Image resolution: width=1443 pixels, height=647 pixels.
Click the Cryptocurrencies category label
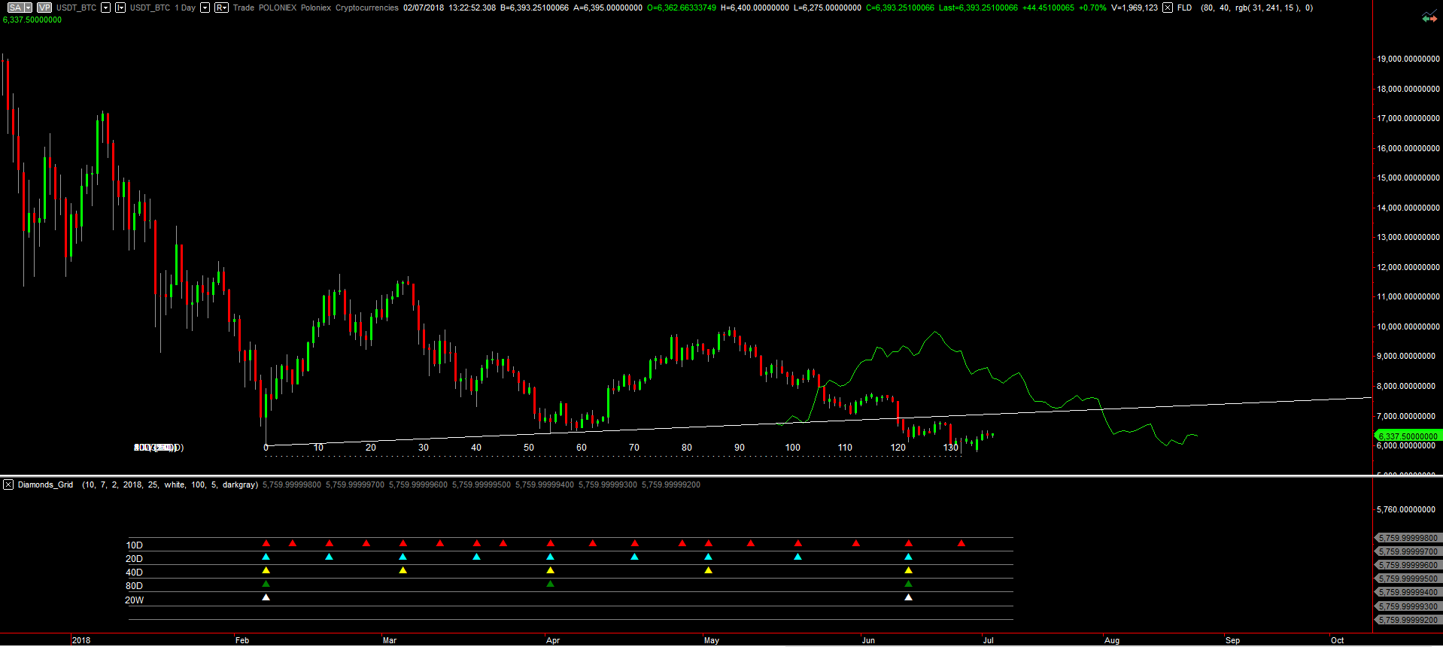point(367,8)
